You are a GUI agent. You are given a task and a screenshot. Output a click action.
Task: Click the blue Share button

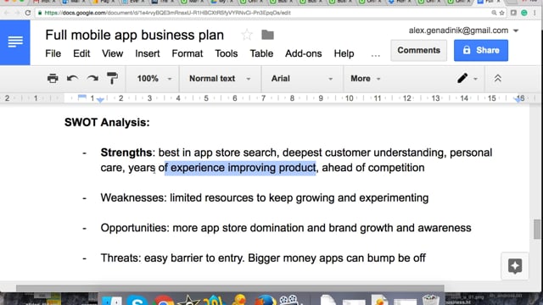coord(481,51)
